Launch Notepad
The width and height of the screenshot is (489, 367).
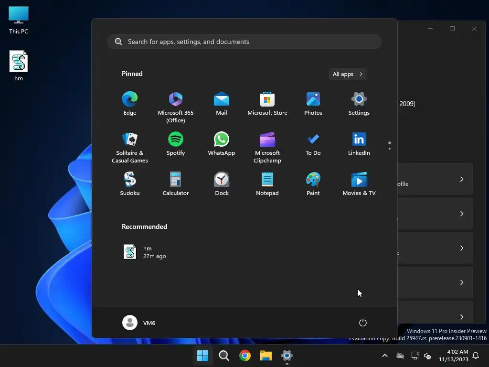(267, 184)
